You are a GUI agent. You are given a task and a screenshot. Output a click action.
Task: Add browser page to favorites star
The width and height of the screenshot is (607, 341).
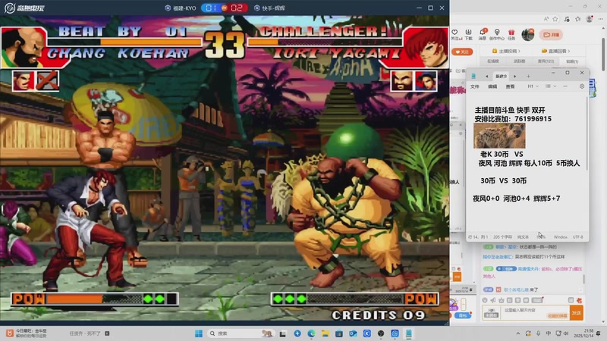[555, 18]
